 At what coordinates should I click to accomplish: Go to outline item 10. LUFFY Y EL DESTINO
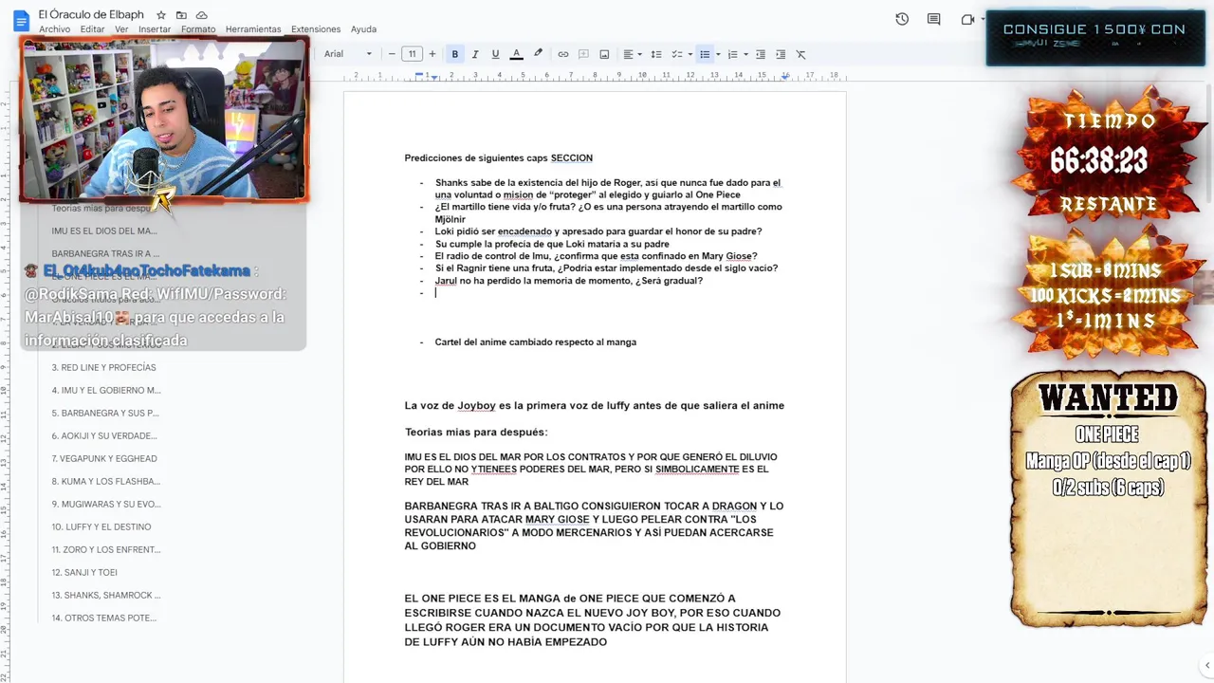click(101, 526)
